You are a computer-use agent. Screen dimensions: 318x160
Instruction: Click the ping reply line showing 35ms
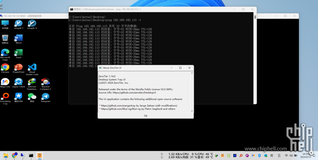[110, 54]
